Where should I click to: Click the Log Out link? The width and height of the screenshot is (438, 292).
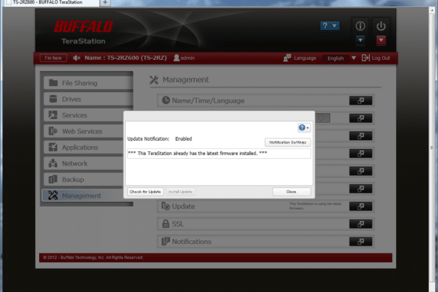pos(381,58)
